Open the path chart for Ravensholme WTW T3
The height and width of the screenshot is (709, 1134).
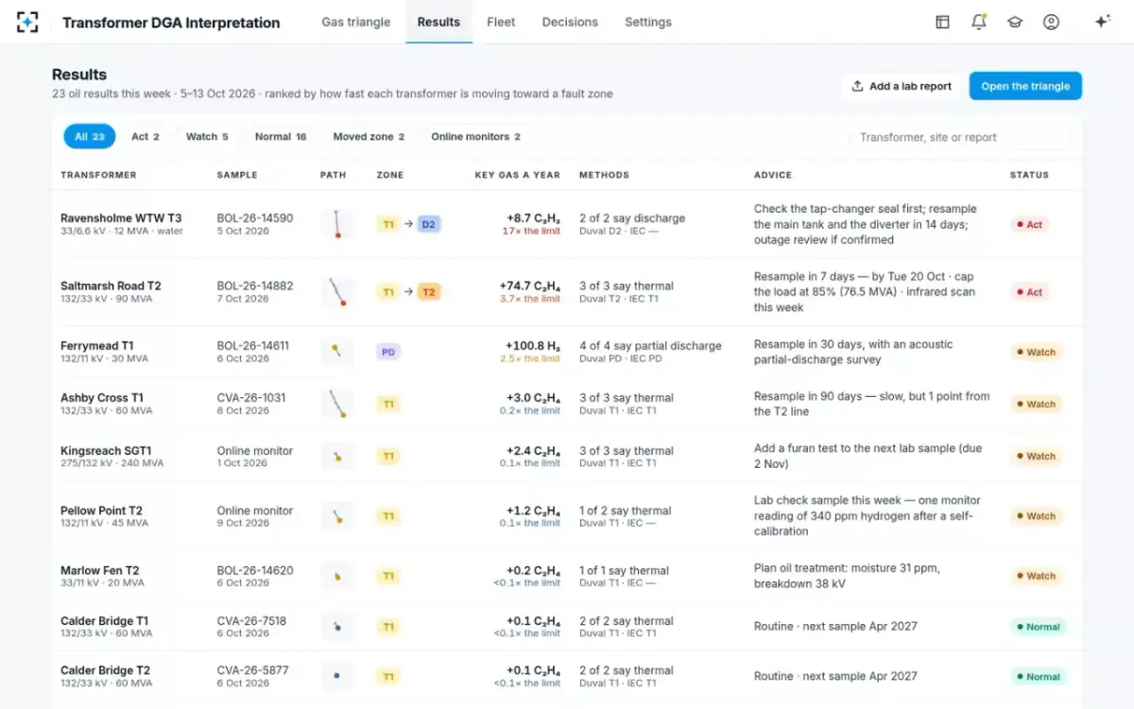pos(337,224)
